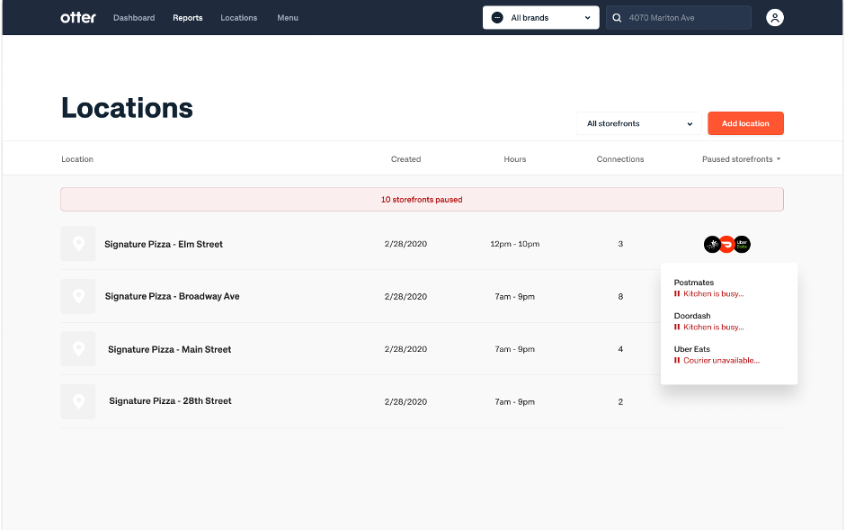Click the Uber Eats storefront icon

pyautogui.click(x=742, y=244)
